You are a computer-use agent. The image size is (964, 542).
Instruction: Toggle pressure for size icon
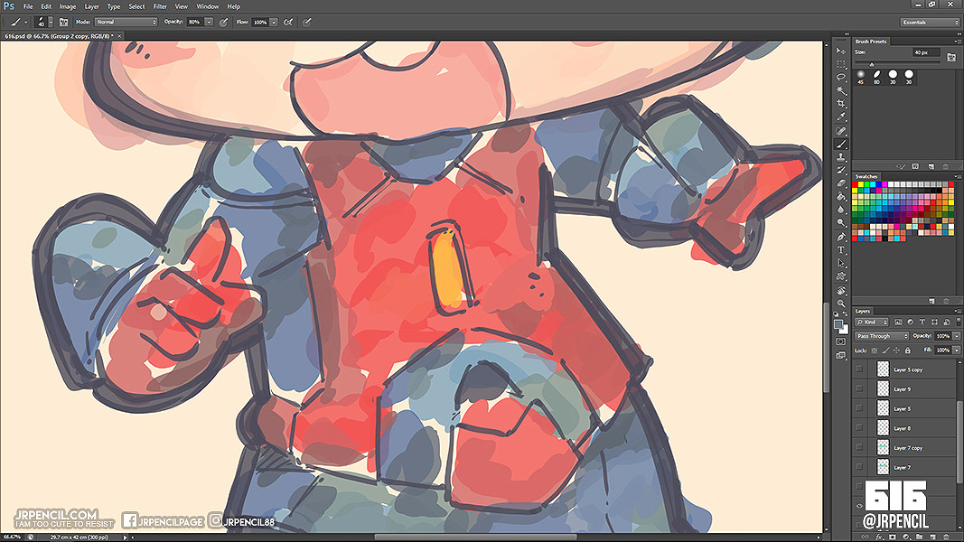pyautogui.click(x=307, y=22)
